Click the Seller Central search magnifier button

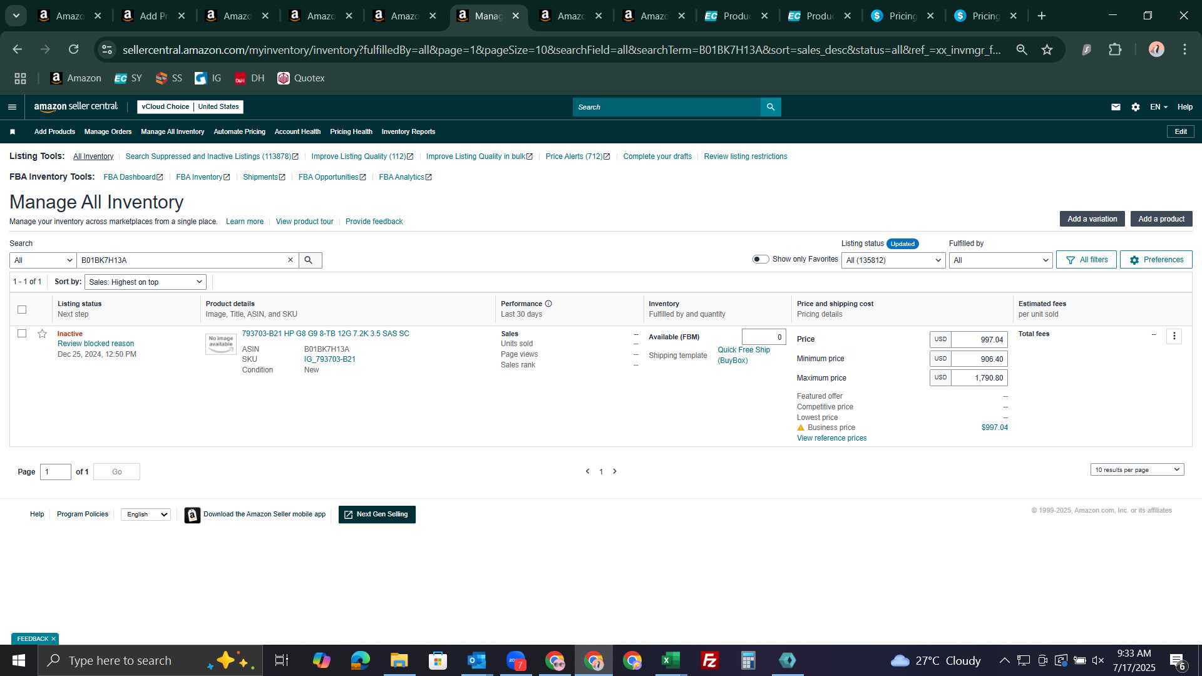[771, 107]
